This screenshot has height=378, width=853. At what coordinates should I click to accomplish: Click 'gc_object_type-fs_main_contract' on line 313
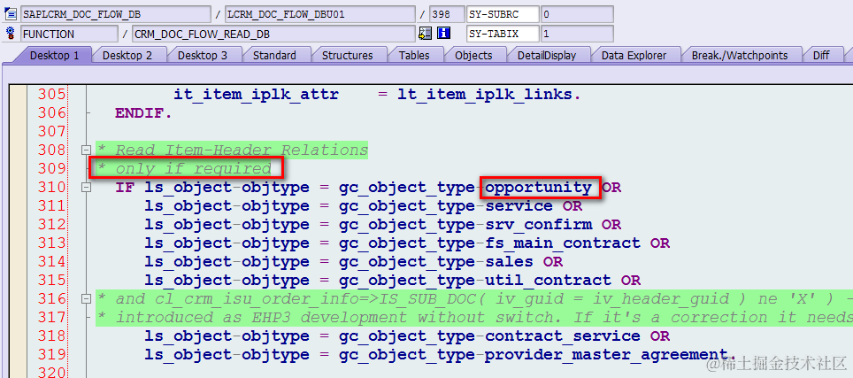pos(489,243)
